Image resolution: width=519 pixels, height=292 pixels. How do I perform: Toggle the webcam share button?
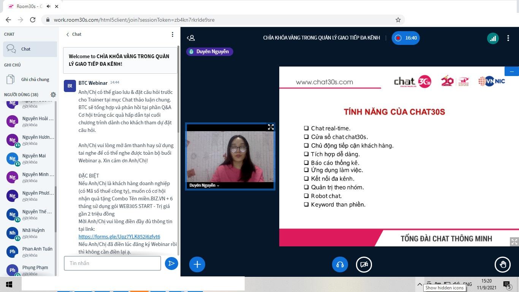(x=364, y=265)
